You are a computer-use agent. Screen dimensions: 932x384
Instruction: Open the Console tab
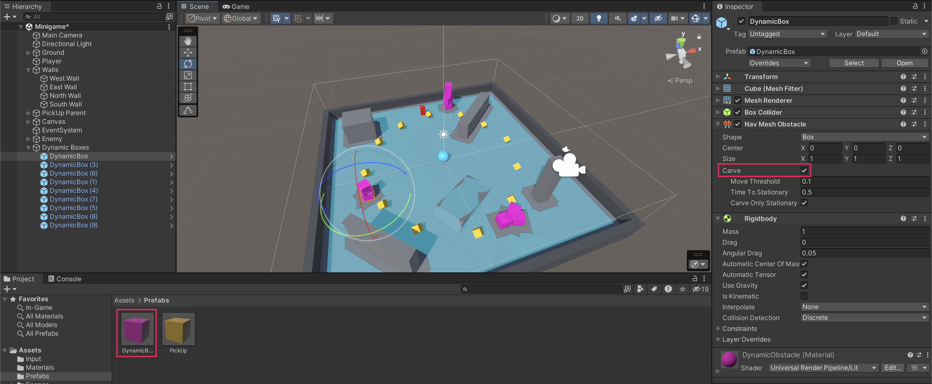[x=65, y=279]
